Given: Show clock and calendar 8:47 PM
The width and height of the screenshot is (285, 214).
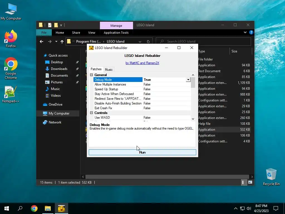Looking at the screenshot, I should pos(261,208).
